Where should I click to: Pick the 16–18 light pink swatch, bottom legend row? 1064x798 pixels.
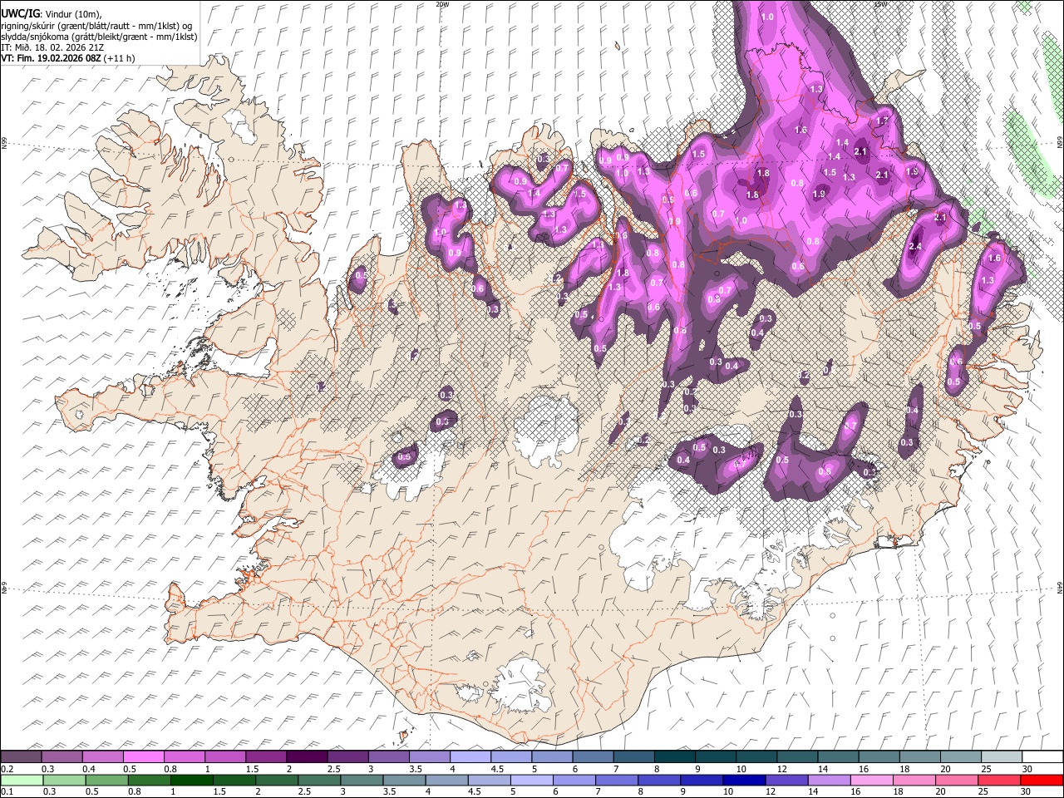tap(872, 780)
